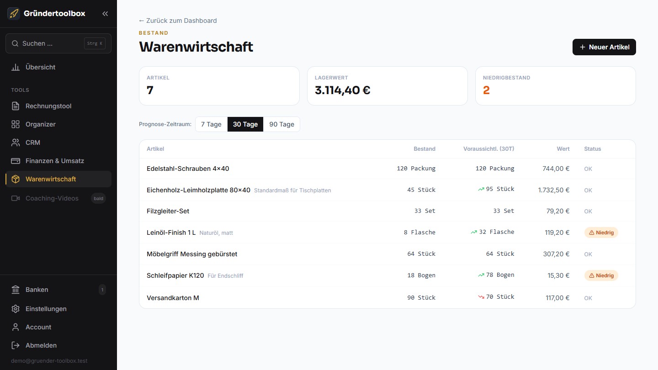Click the Wert column header
The width and height of the screenshot is (658, 370).
(x=563, y=149)
